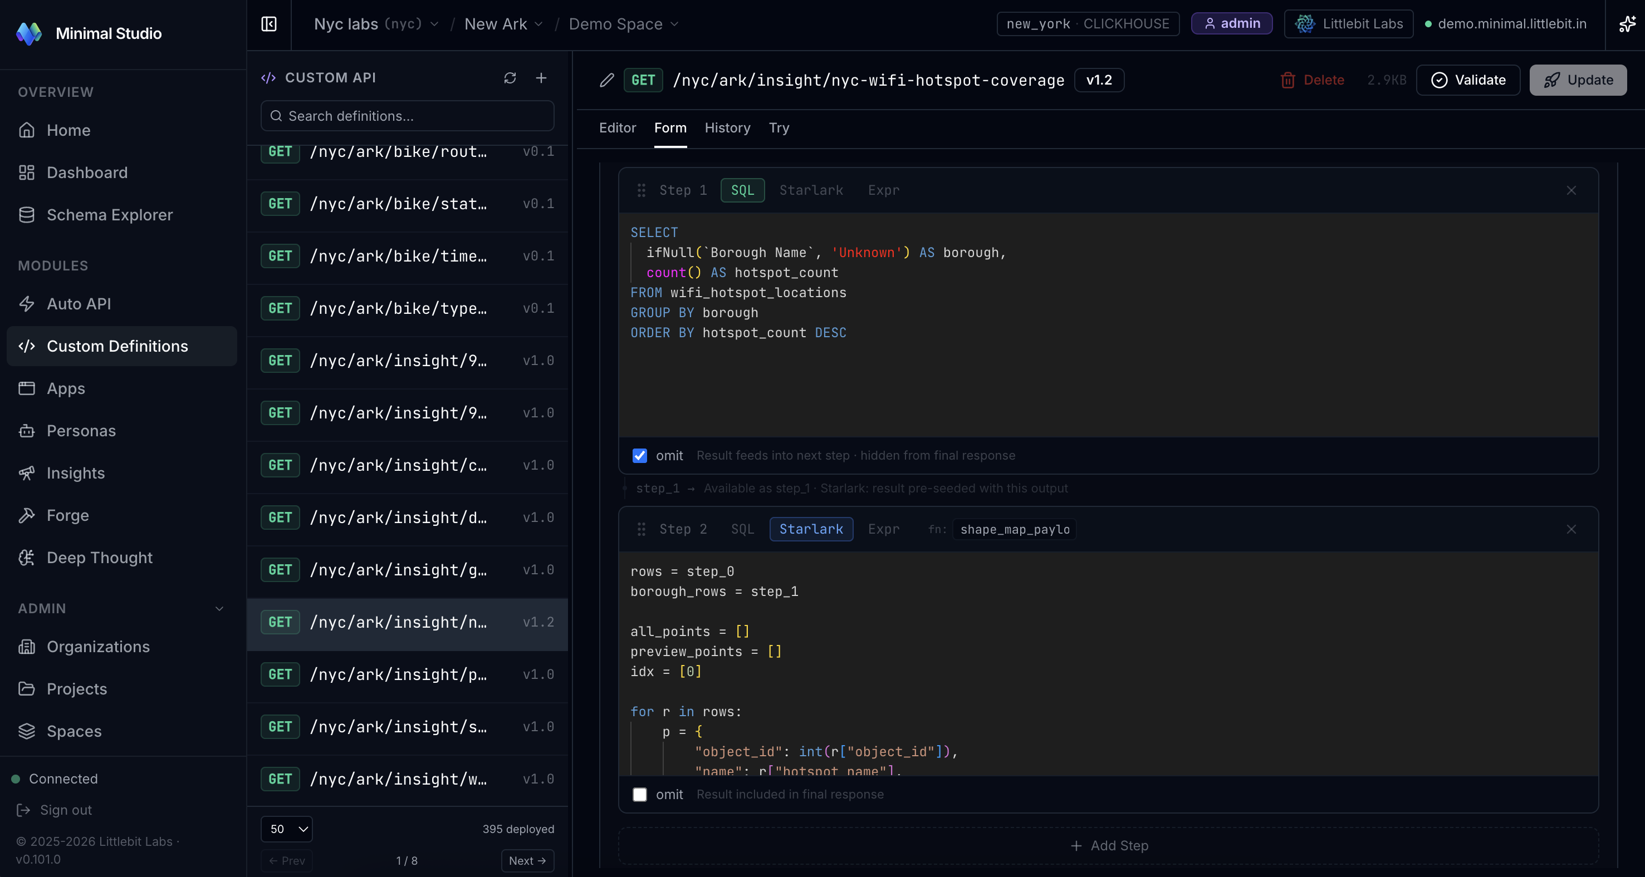Edit the endpoint path with the pencil icon
The image size is (1645, 877).
606,81
